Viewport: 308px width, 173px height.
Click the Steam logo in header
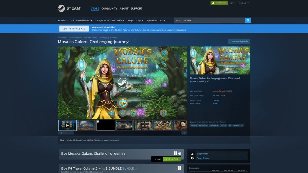click(x=69, y=8)
